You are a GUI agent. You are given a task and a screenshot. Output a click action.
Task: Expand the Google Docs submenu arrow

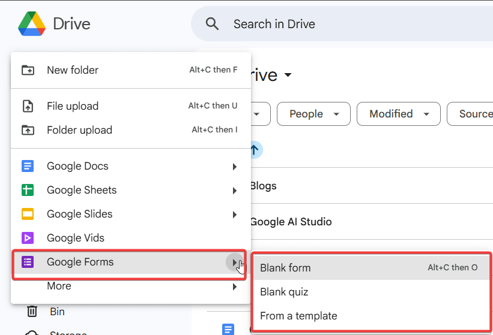pyautogui.click(x=235, y=167)
